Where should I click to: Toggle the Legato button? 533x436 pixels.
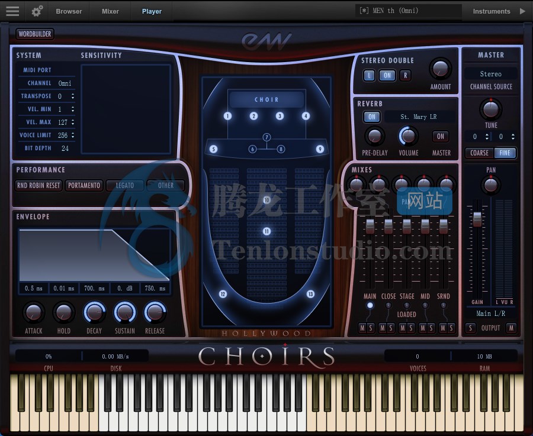pyautogui.click(x=125, y=185)
